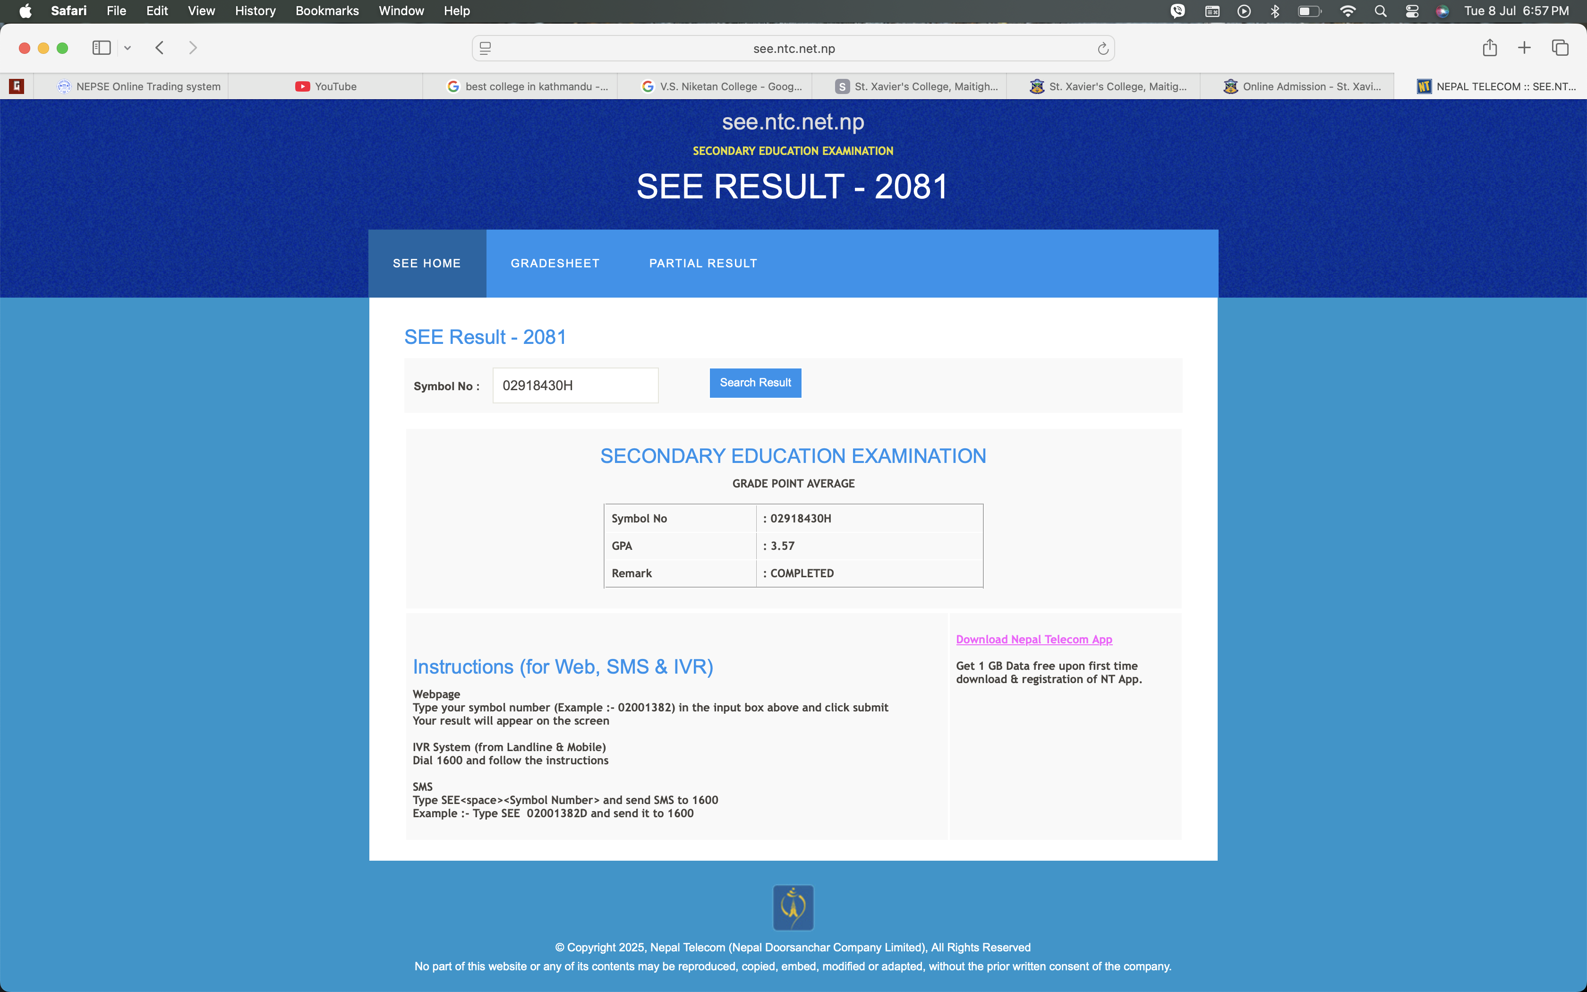Open the Spotlight search icon in menu bar
The width and height of the screenshot is (1587, 992).
(1380, 11)
